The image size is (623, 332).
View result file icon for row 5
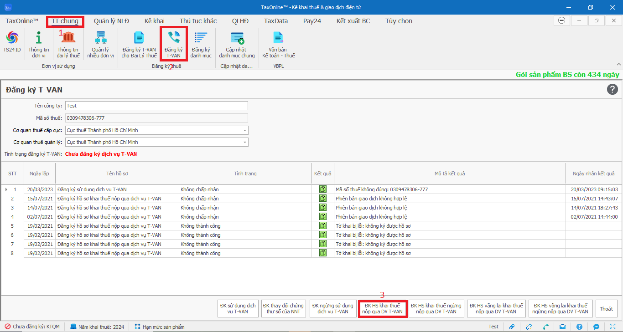pyautogui.click(x=323, y=225)
